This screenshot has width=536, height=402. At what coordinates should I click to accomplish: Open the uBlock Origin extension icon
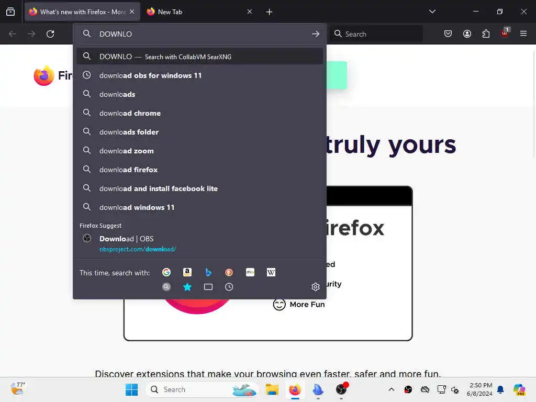coord(505,33)
